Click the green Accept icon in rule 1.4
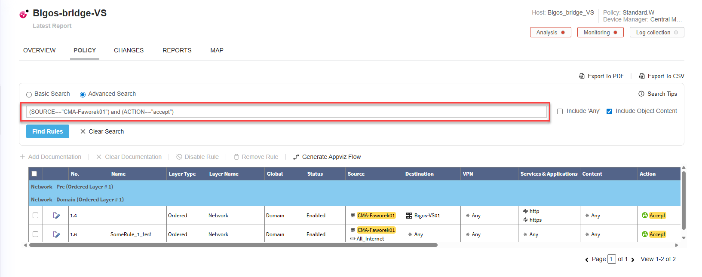Image resolution: width=702 pixels, height=277 pixels. coord(644,216)
